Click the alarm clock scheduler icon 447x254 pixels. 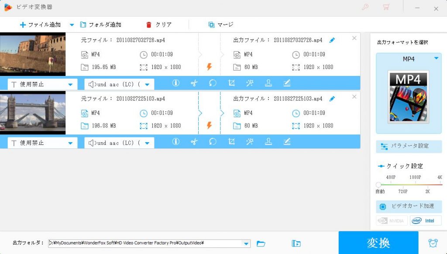pos(433,243)
